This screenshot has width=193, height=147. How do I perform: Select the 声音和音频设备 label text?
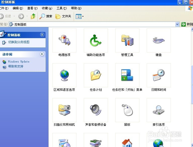coord(96,124)
